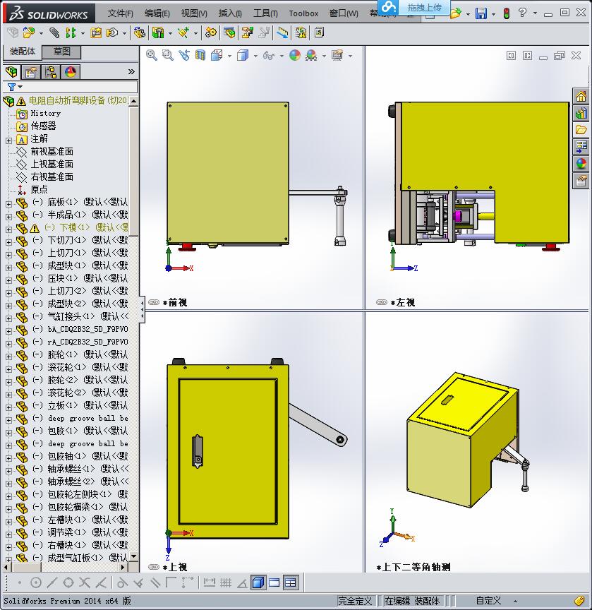This screenshot has width=592, height=610.
Task: Click the Bill of Materials icon
Action: click(x=229, y=32)
